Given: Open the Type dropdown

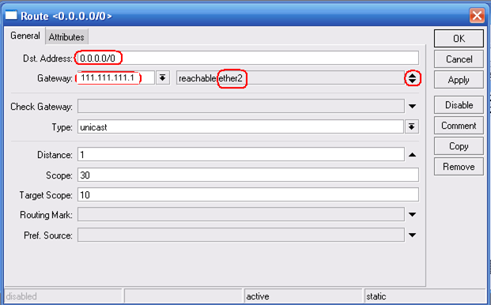Looking at the screenshot, I should (412, 126).
